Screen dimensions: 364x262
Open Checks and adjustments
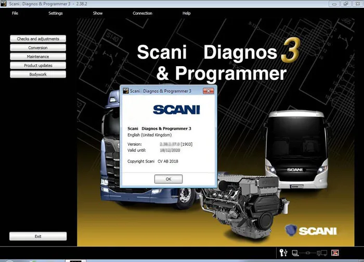[x=38, y=39]
